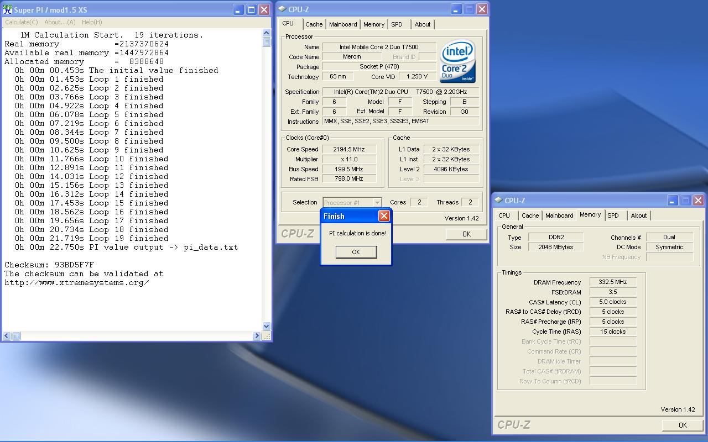The width and height of the screenshot is (708, 442).
Task: Click the Rated FSB 798.0 MHz field
Action: (x=349, y=179)
